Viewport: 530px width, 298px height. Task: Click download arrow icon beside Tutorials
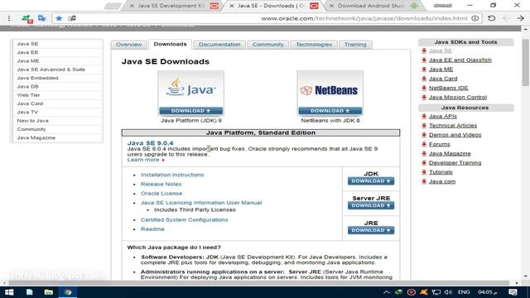[x=424, y=172]
